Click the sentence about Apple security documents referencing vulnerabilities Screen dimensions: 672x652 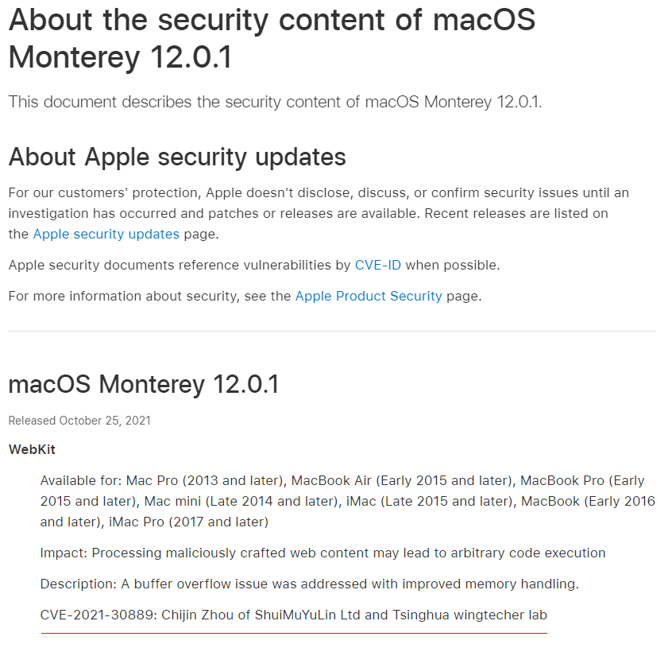(254, 265)
